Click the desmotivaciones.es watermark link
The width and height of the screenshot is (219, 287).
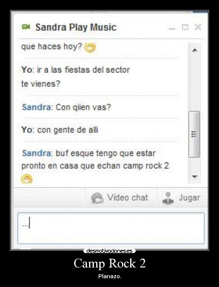click(109, 251)
